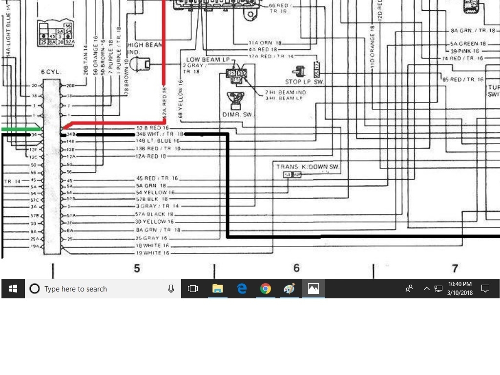Screen dimensions: 500x375
Task: Click the section number 7 marker
Action: 455,269
